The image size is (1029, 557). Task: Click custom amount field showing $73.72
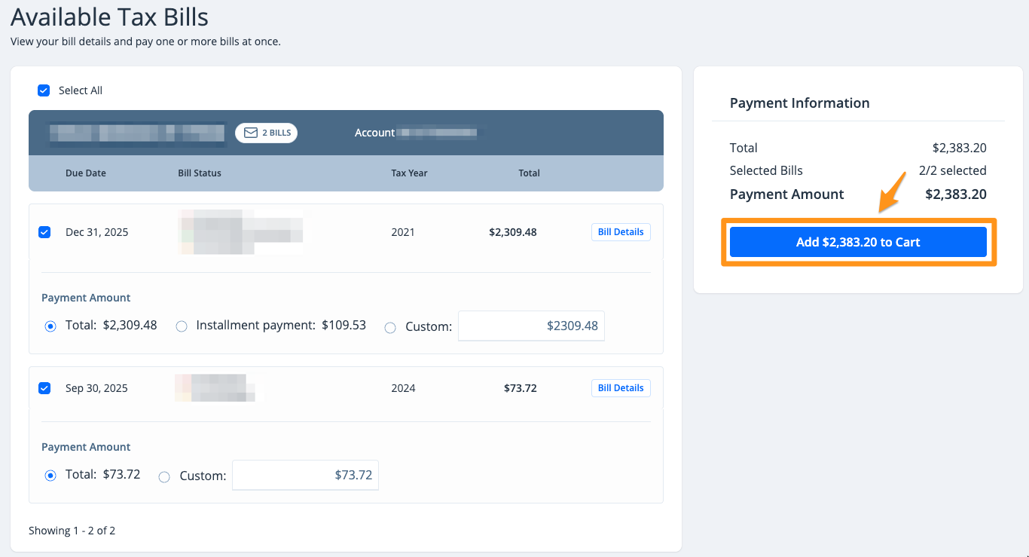point(305,475)
